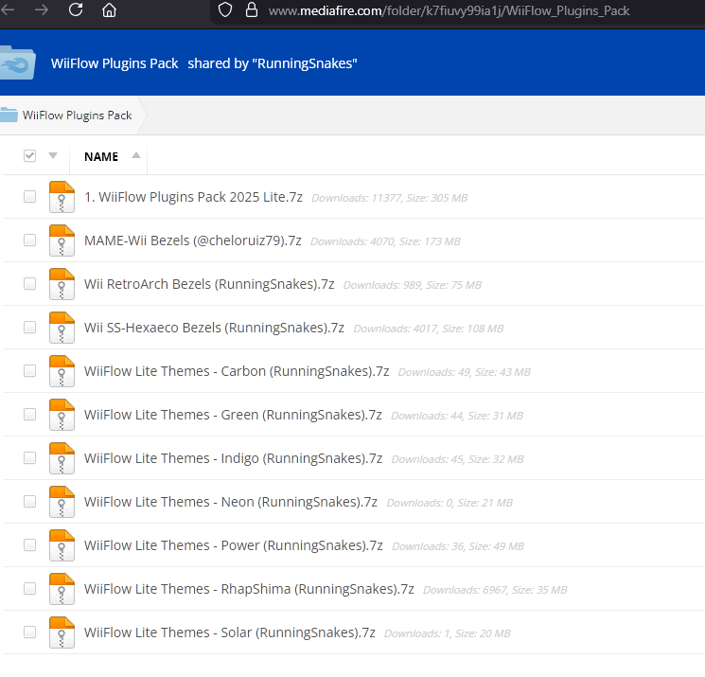Click 'Downloads: 44, Size: 31 MB' text
The image size is (705, 677).
[457, 416]
